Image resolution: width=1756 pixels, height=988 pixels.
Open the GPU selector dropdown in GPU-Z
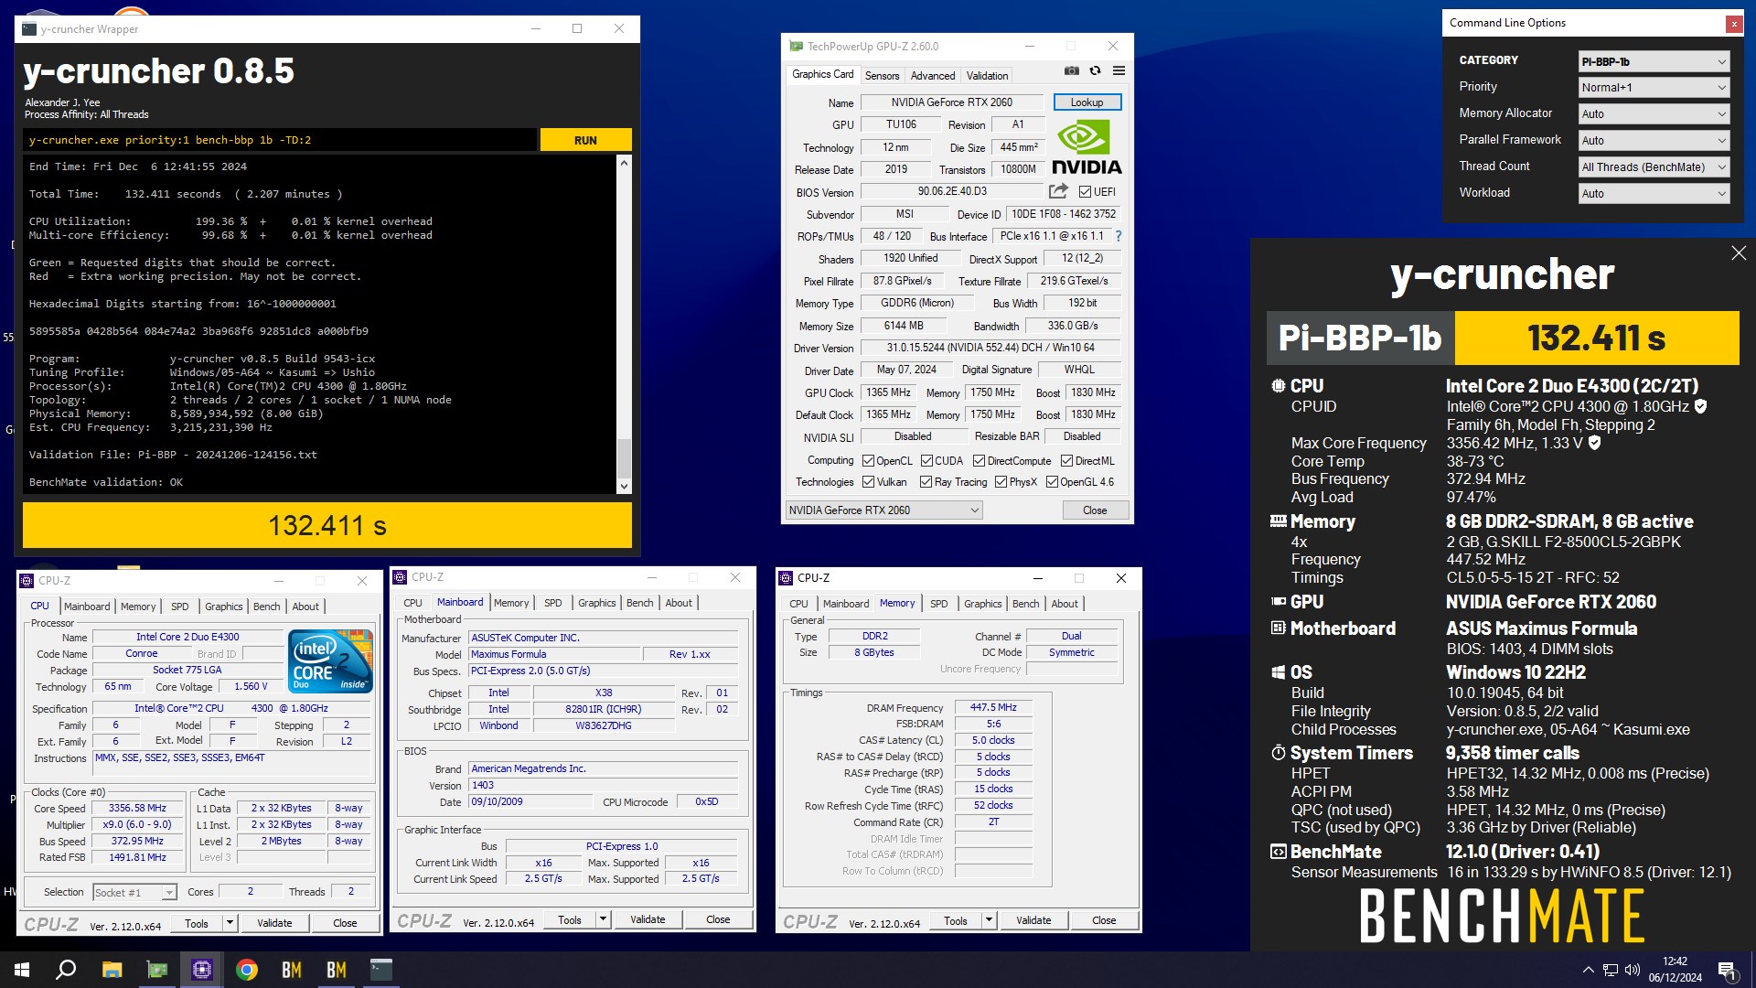click(883, 510)
